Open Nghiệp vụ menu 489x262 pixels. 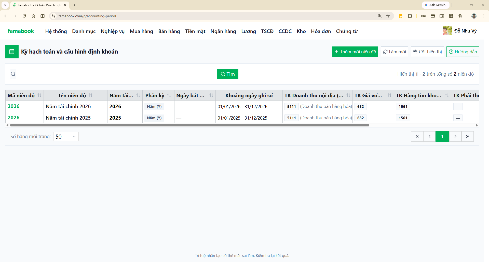point(113,31)
